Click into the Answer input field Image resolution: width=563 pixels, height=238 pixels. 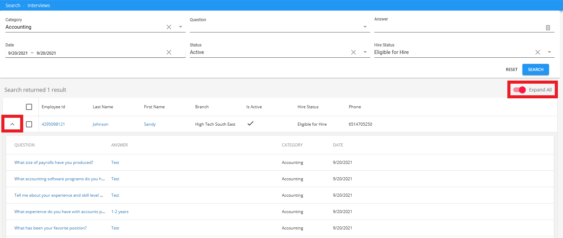tap(457, 27)
